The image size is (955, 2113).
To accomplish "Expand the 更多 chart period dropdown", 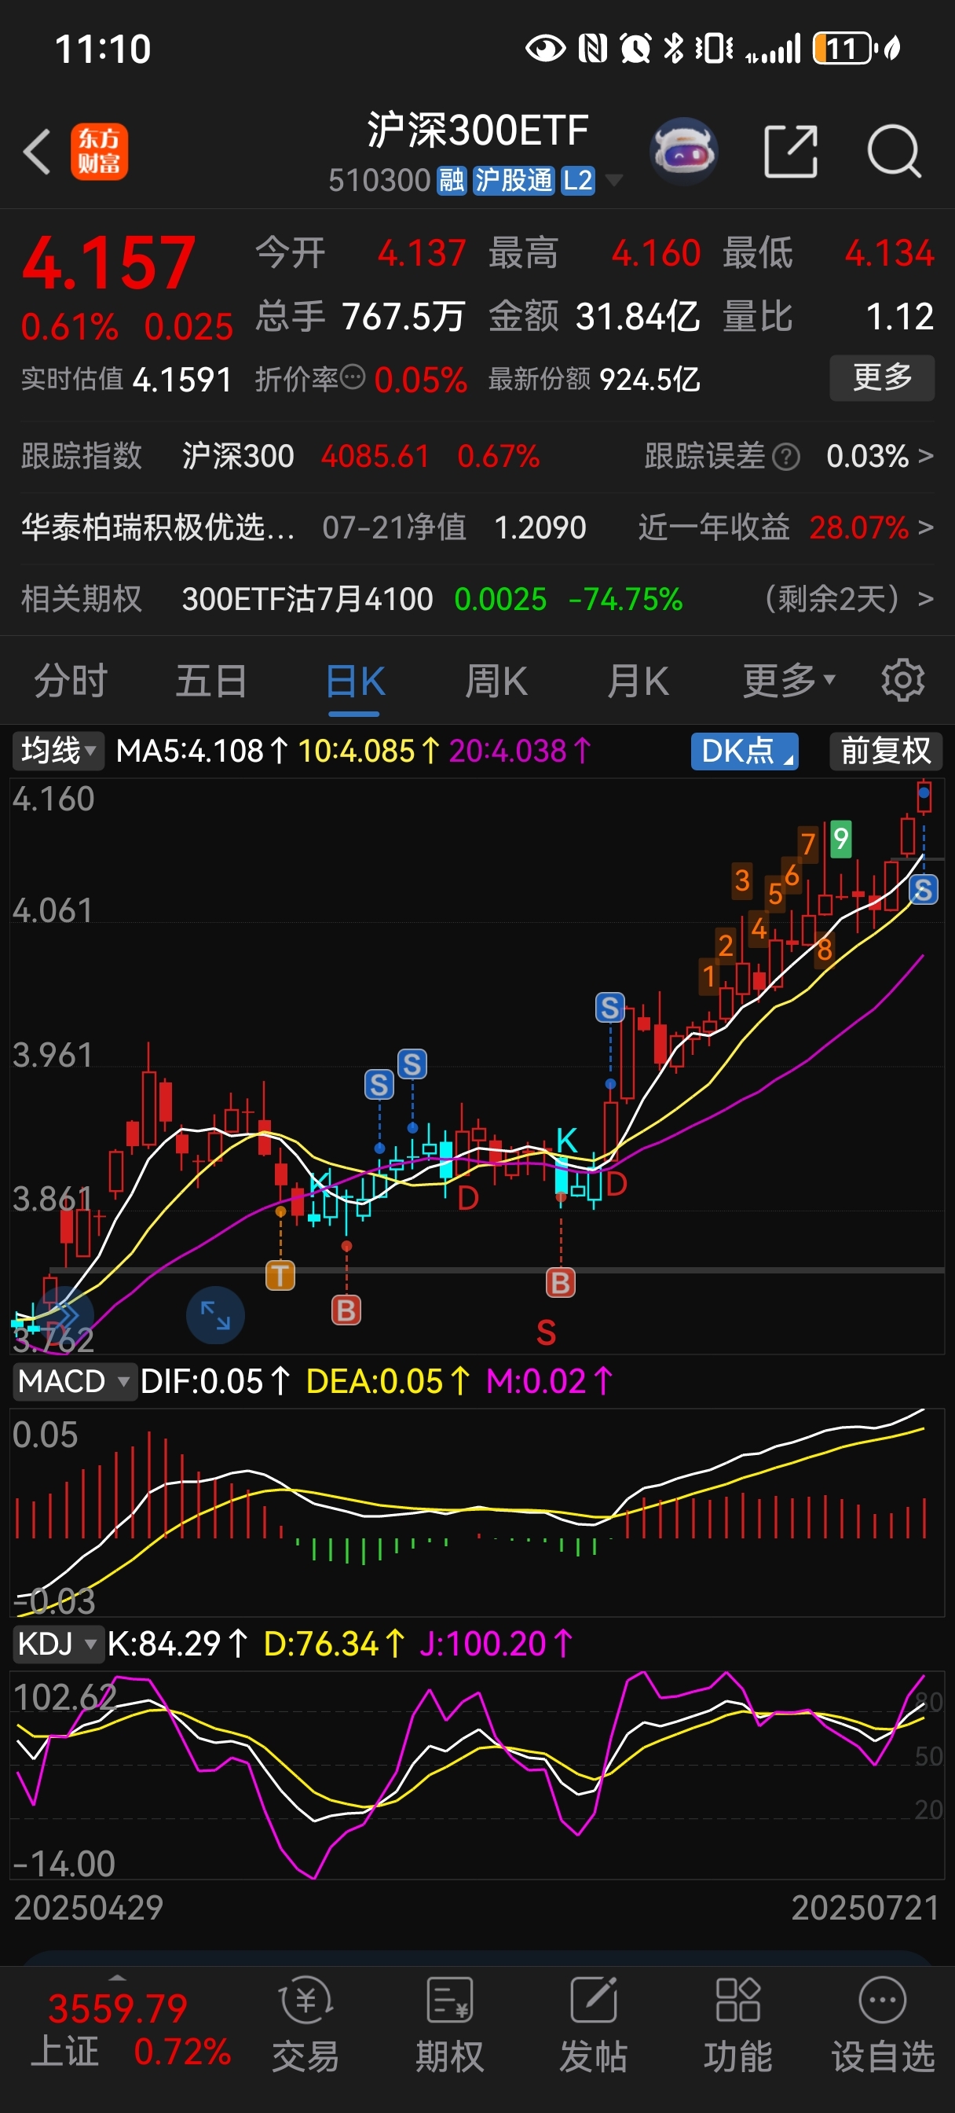I will [789, 680].
